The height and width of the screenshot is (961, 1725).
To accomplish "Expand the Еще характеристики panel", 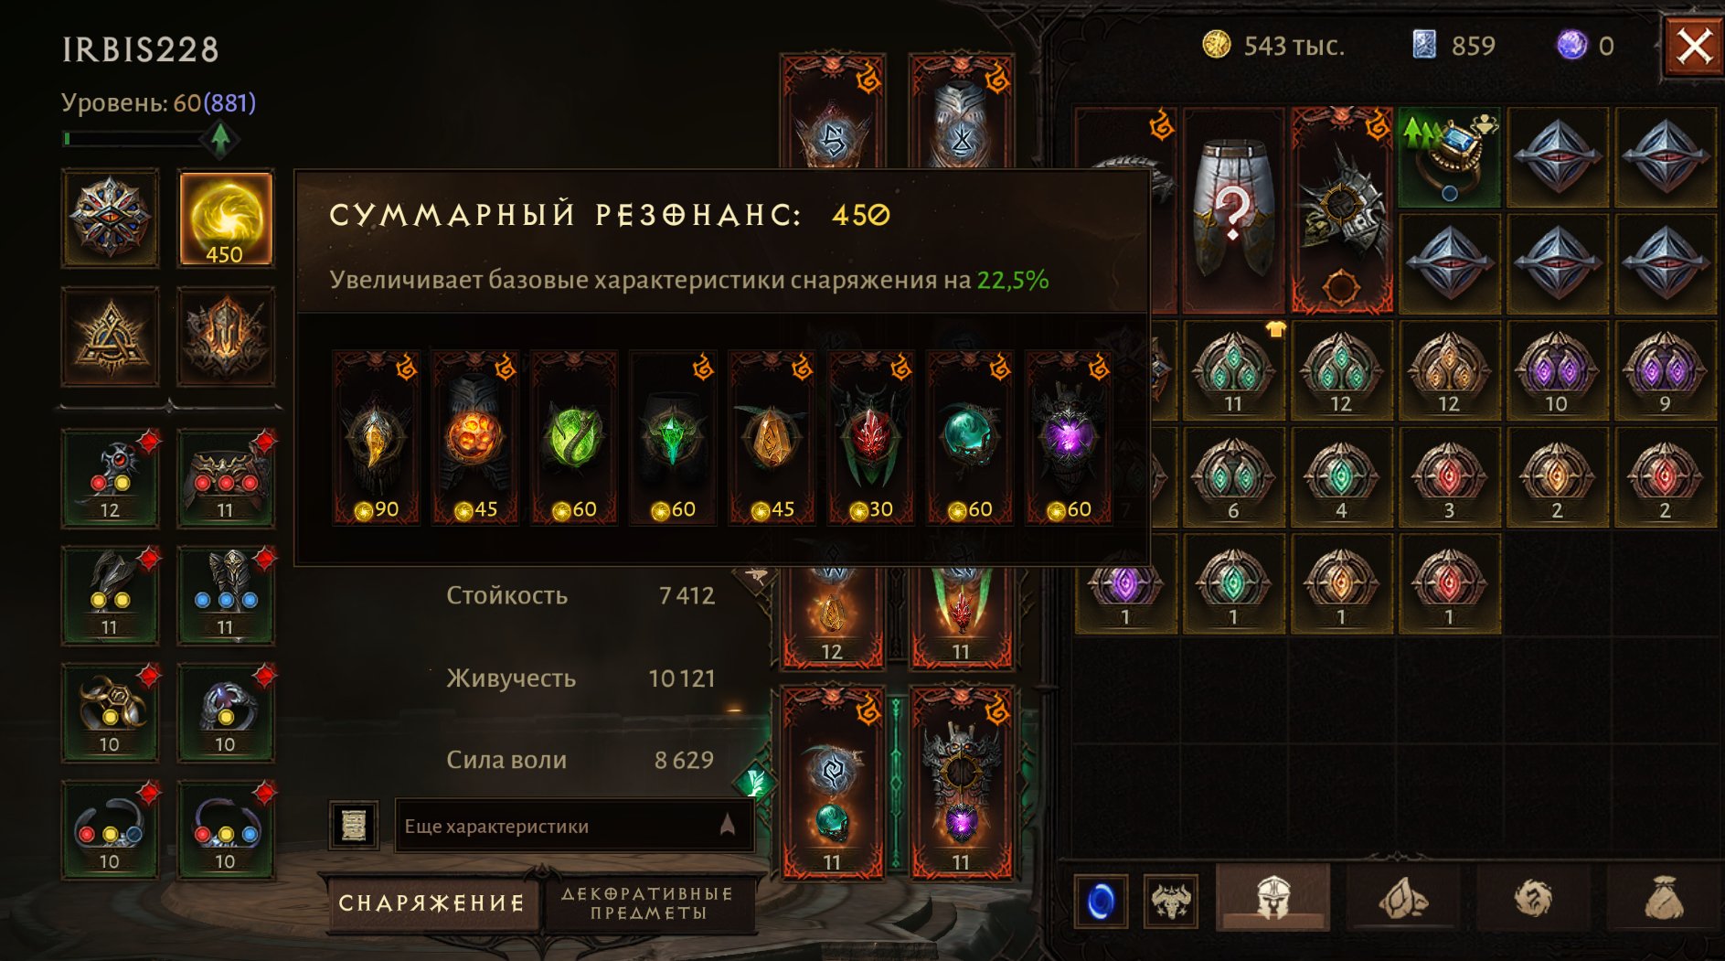I will pyautogui.click(x=575, y=826).
